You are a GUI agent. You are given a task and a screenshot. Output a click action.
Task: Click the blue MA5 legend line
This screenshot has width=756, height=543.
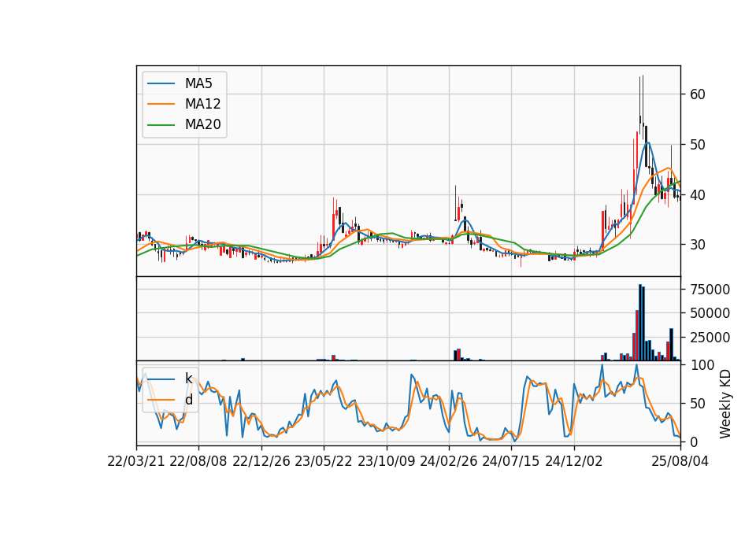pos(161,83)
